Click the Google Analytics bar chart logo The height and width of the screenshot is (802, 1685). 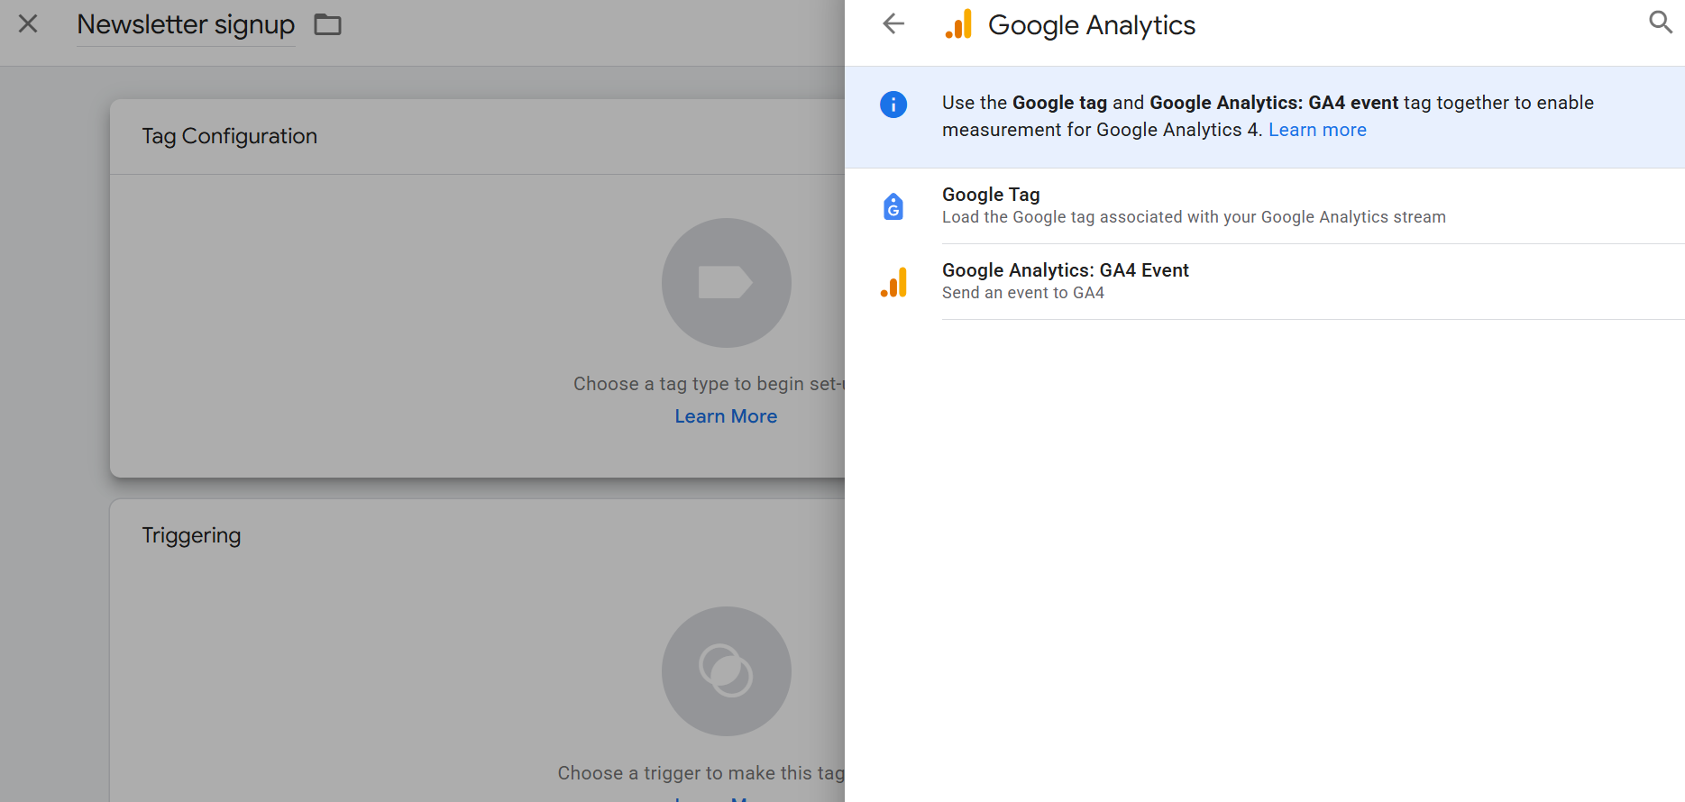(958, 24)
